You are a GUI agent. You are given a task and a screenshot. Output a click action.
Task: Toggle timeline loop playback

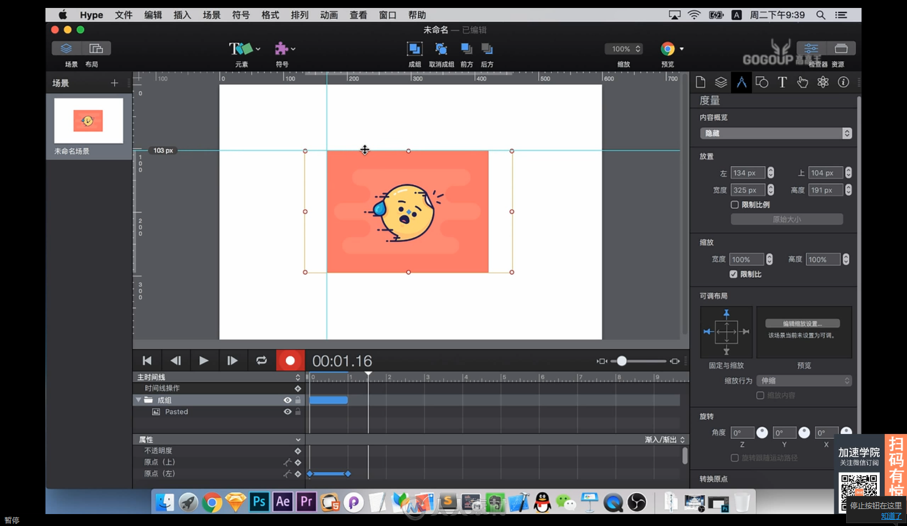[261, 361]
